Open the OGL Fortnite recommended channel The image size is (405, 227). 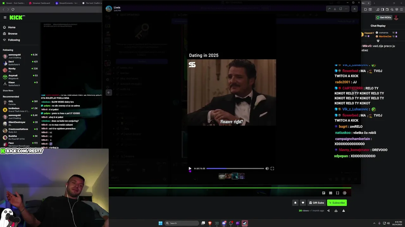click(20, 103)
